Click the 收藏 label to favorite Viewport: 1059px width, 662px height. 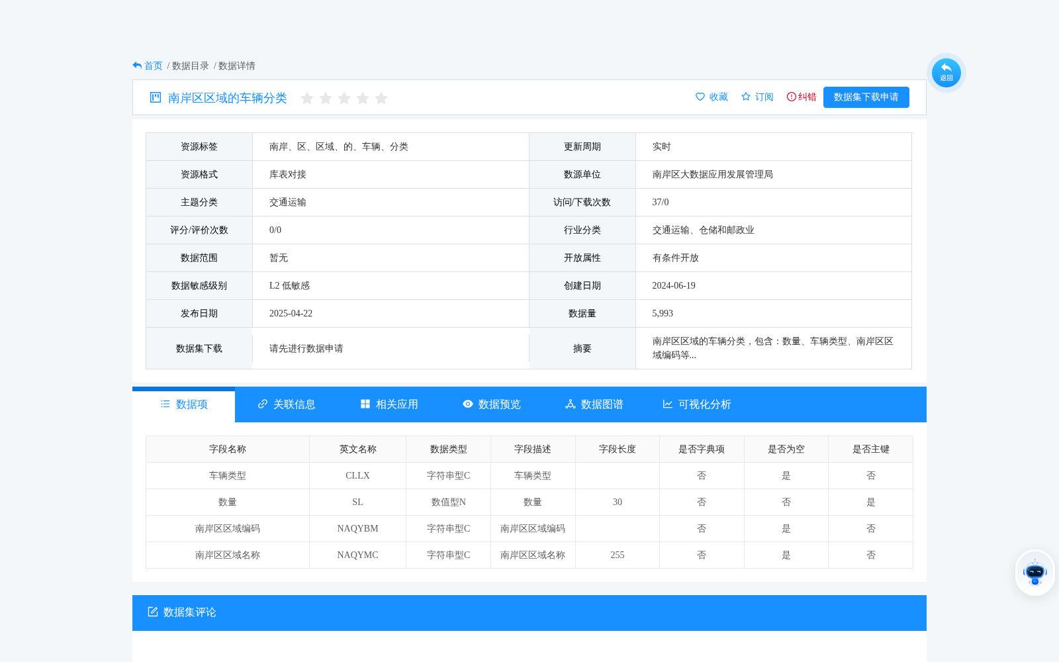pos(719,97)
